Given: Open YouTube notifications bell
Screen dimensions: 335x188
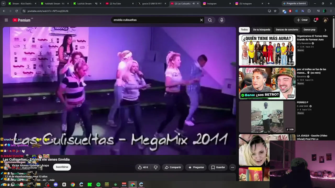Looking at the screenshot, I should (x=315, y=20).
